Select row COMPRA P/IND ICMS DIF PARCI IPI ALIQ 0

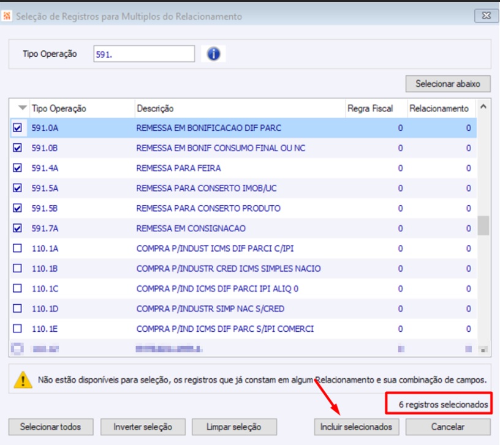tap(243, 288)
